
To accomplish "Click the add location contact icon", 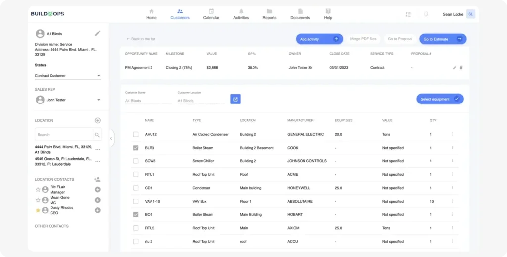I will coord(97,179).
